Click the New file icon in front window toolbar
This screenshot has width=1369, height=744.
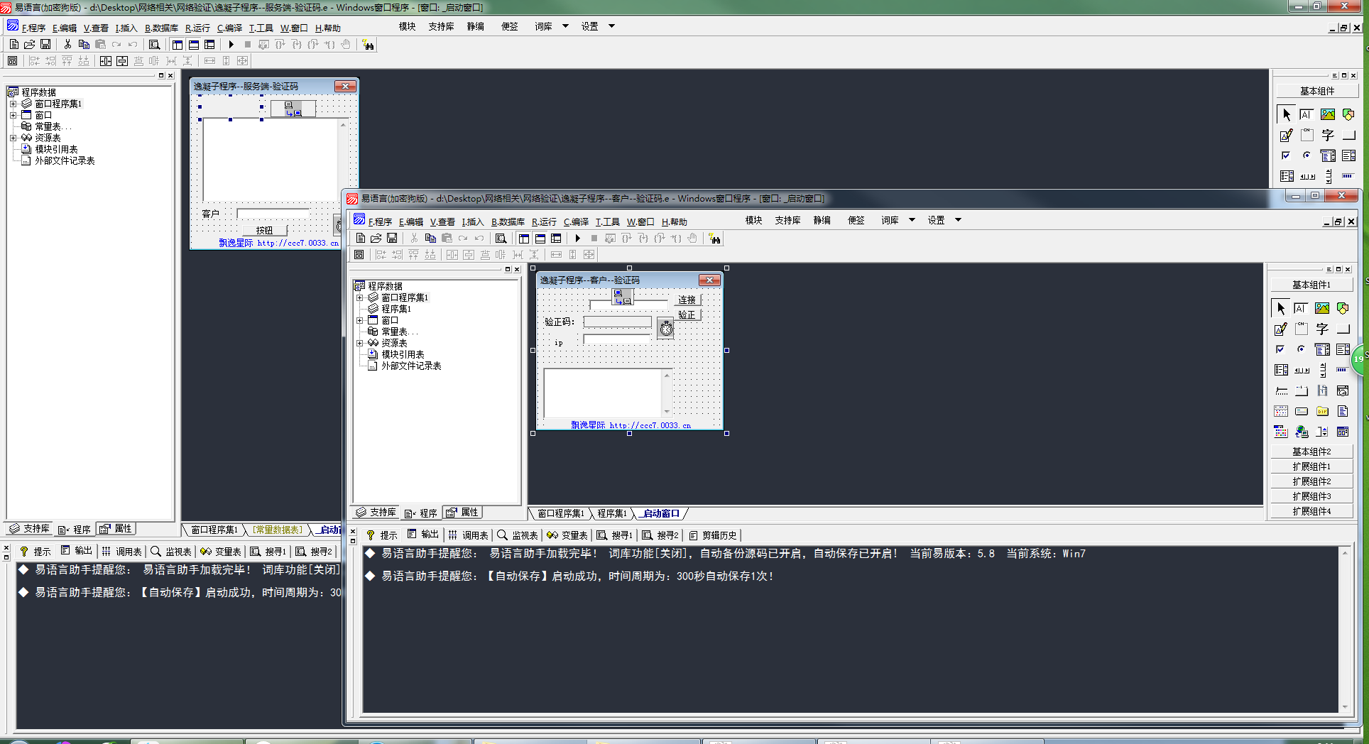361,239
